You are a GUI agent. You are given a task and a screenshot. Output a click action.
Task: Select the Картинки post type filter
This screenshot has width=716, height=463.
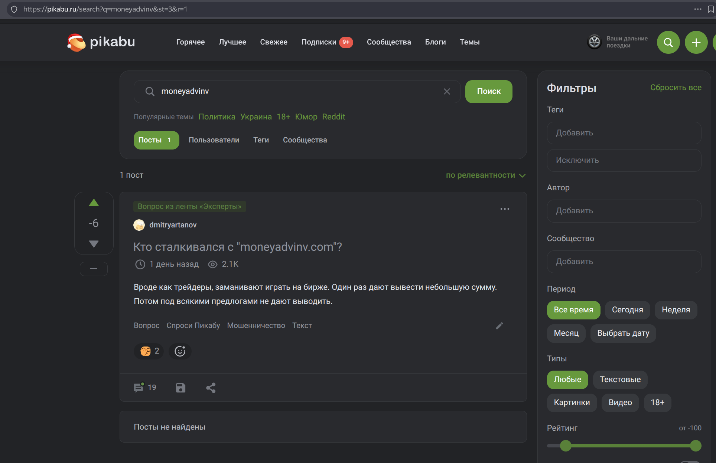pos(572,403)
